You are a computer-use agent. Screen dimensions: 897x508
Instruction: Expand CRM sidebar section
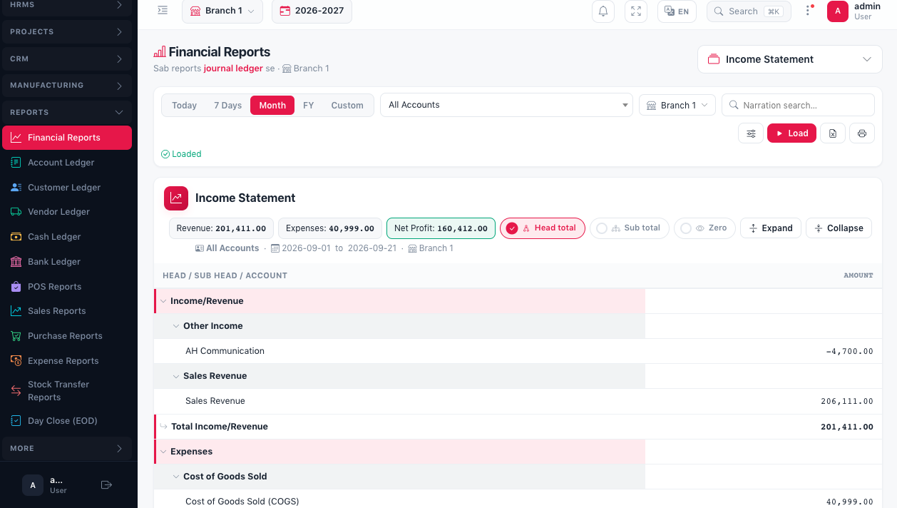click(x=67, y=59)
